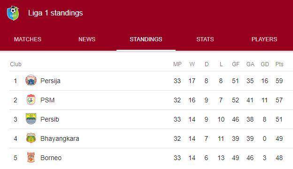293x169 pixels.
Task: Open the Persija team name link
Action: point(50,81)
